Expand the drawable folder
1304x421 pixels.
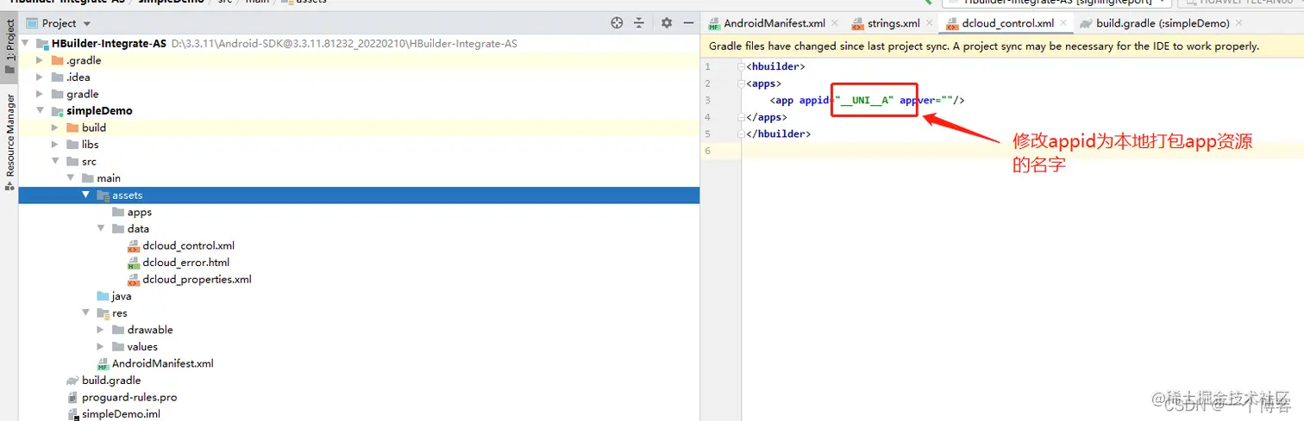101,330
